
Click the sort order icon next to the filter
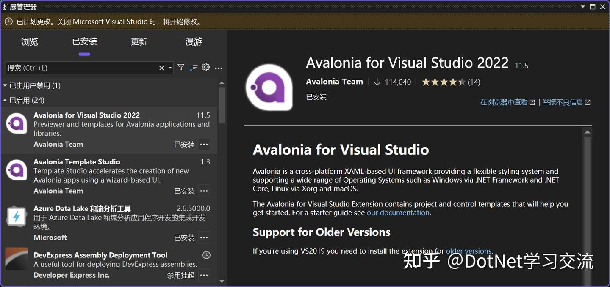click(194, 67)
